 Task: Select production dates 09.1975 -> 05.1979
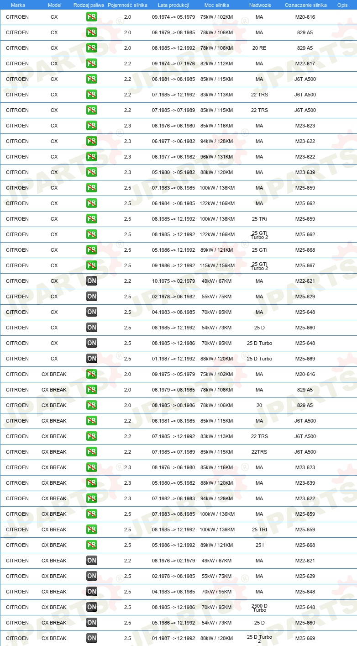click(x=173, y=374)
